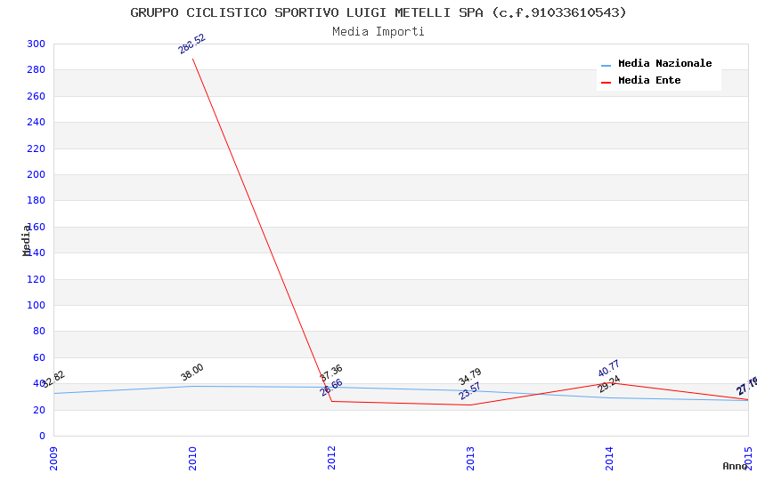The width and height of the screenshot is (757, 489).
Task: Click the y-axis value 120
Action: tap(37, 279)
